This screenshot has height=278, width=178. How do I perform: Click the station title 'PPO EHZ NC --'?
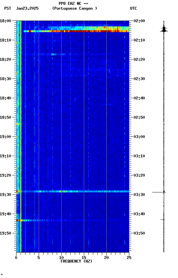pyautogui.click(x=74, y=3)
